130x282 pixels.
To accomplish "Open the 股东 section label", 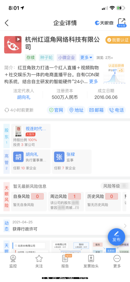I will pyautogui.click(x=6, y=136).
